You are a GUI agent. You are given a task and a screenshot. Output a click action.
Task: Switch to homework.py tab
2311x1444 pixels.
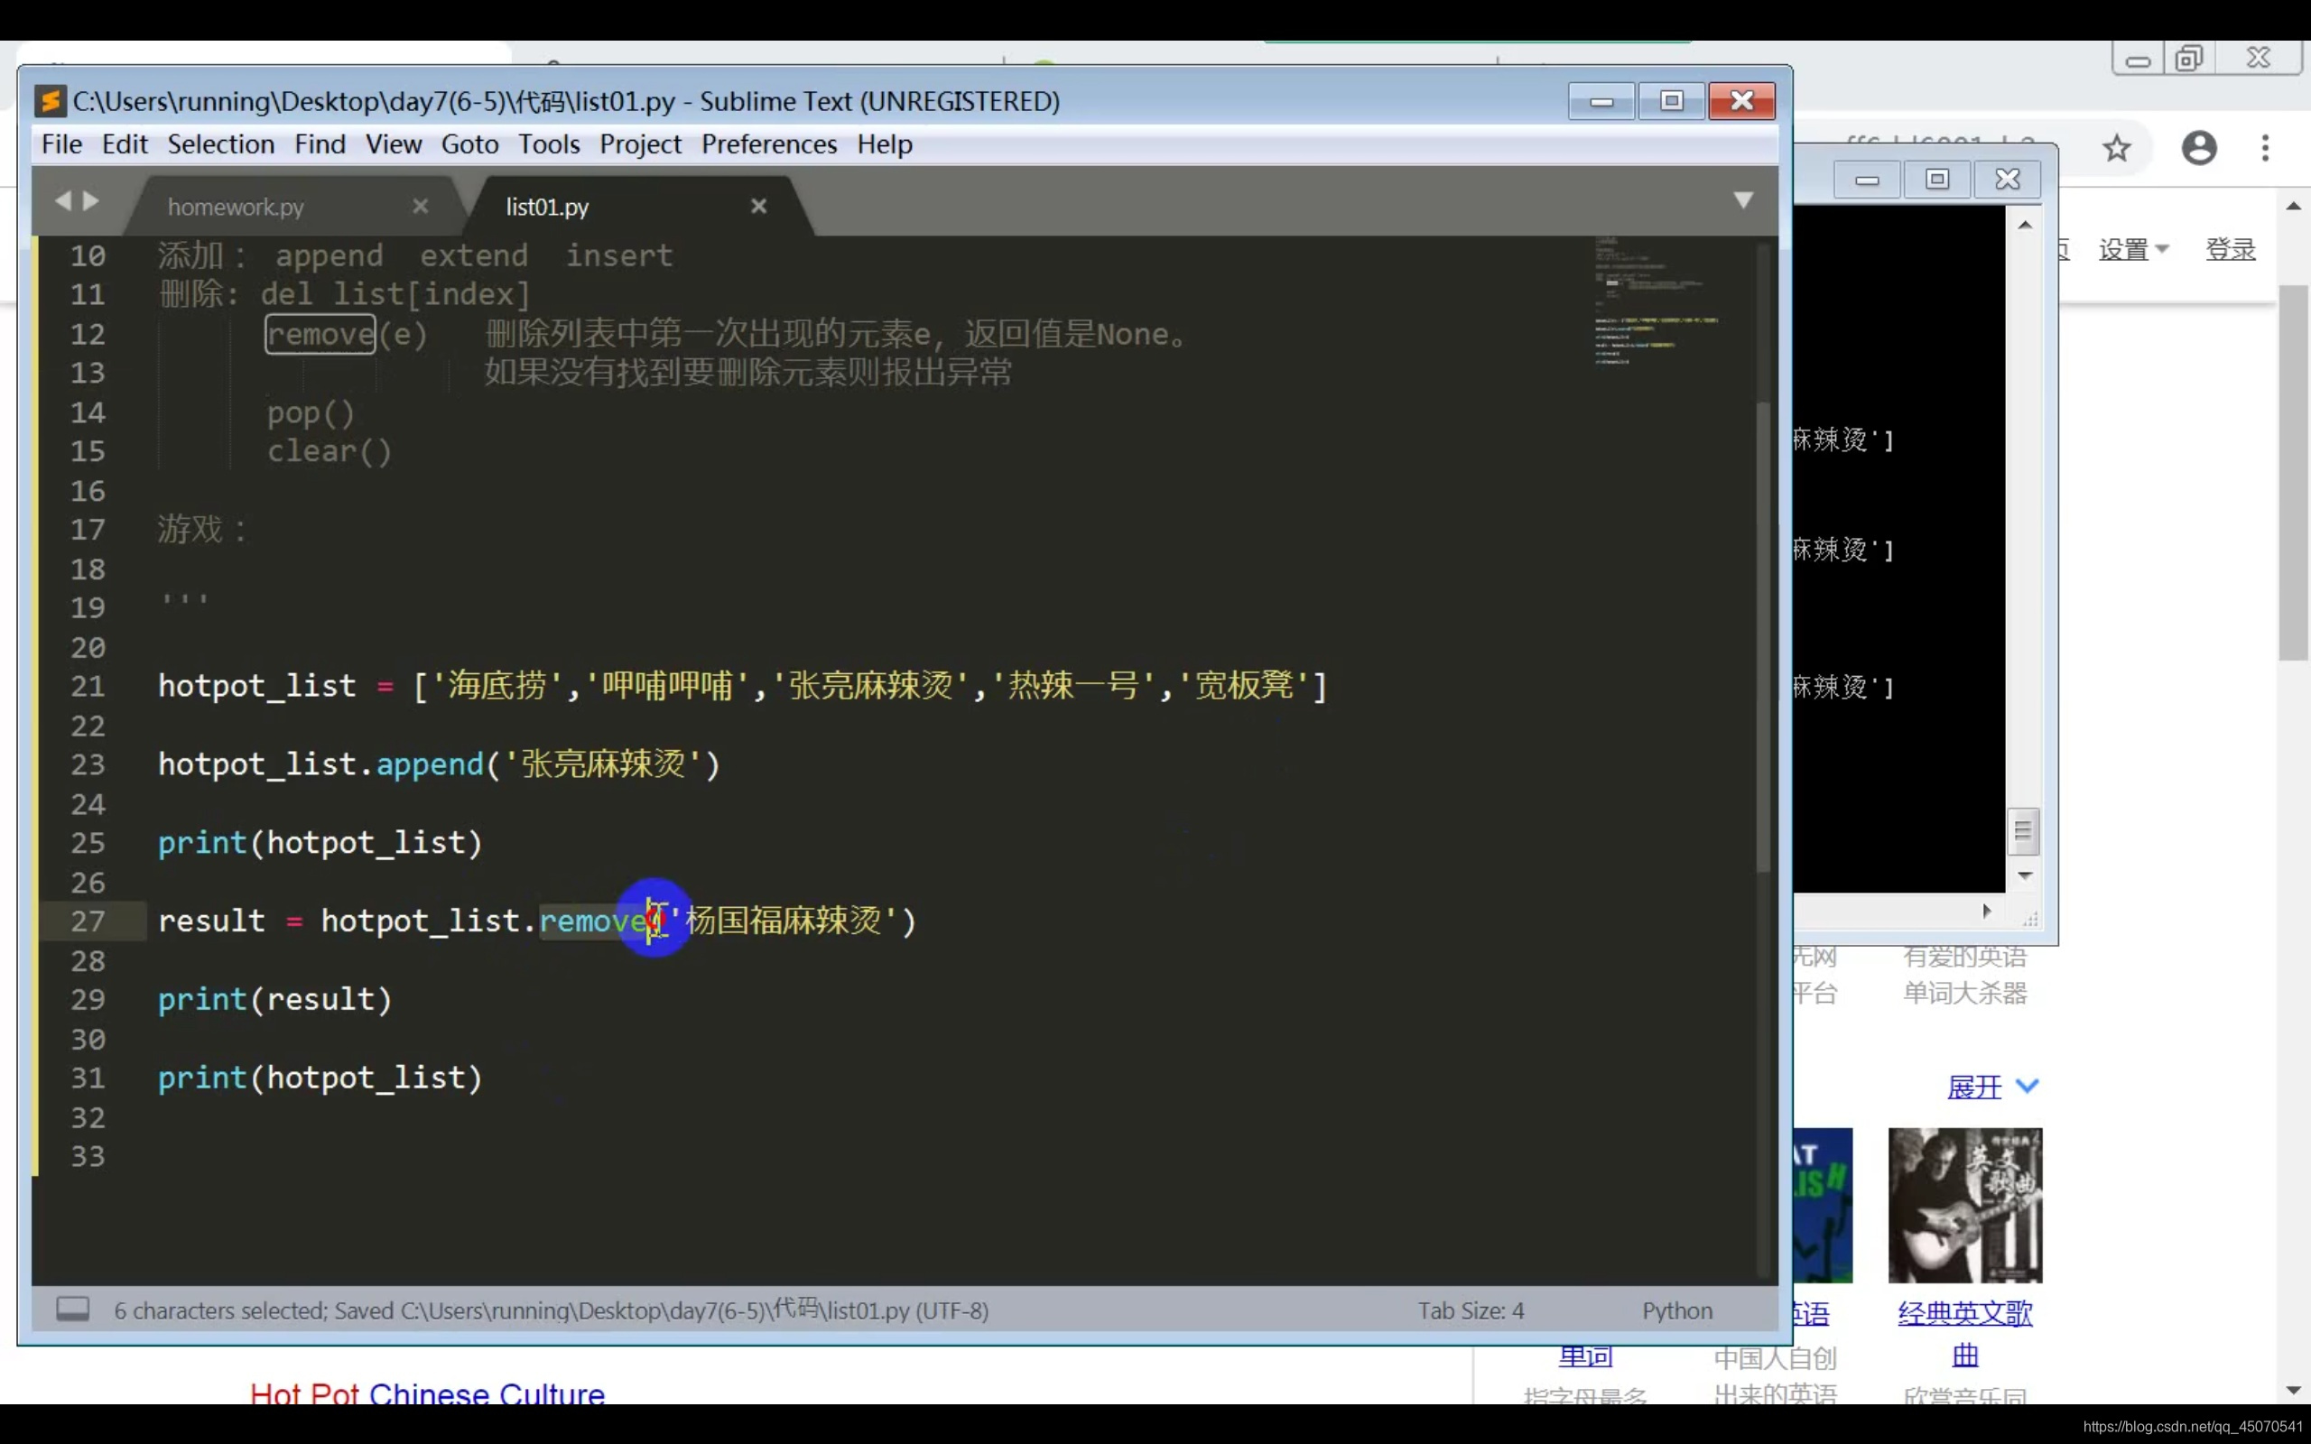click(236, 207)
